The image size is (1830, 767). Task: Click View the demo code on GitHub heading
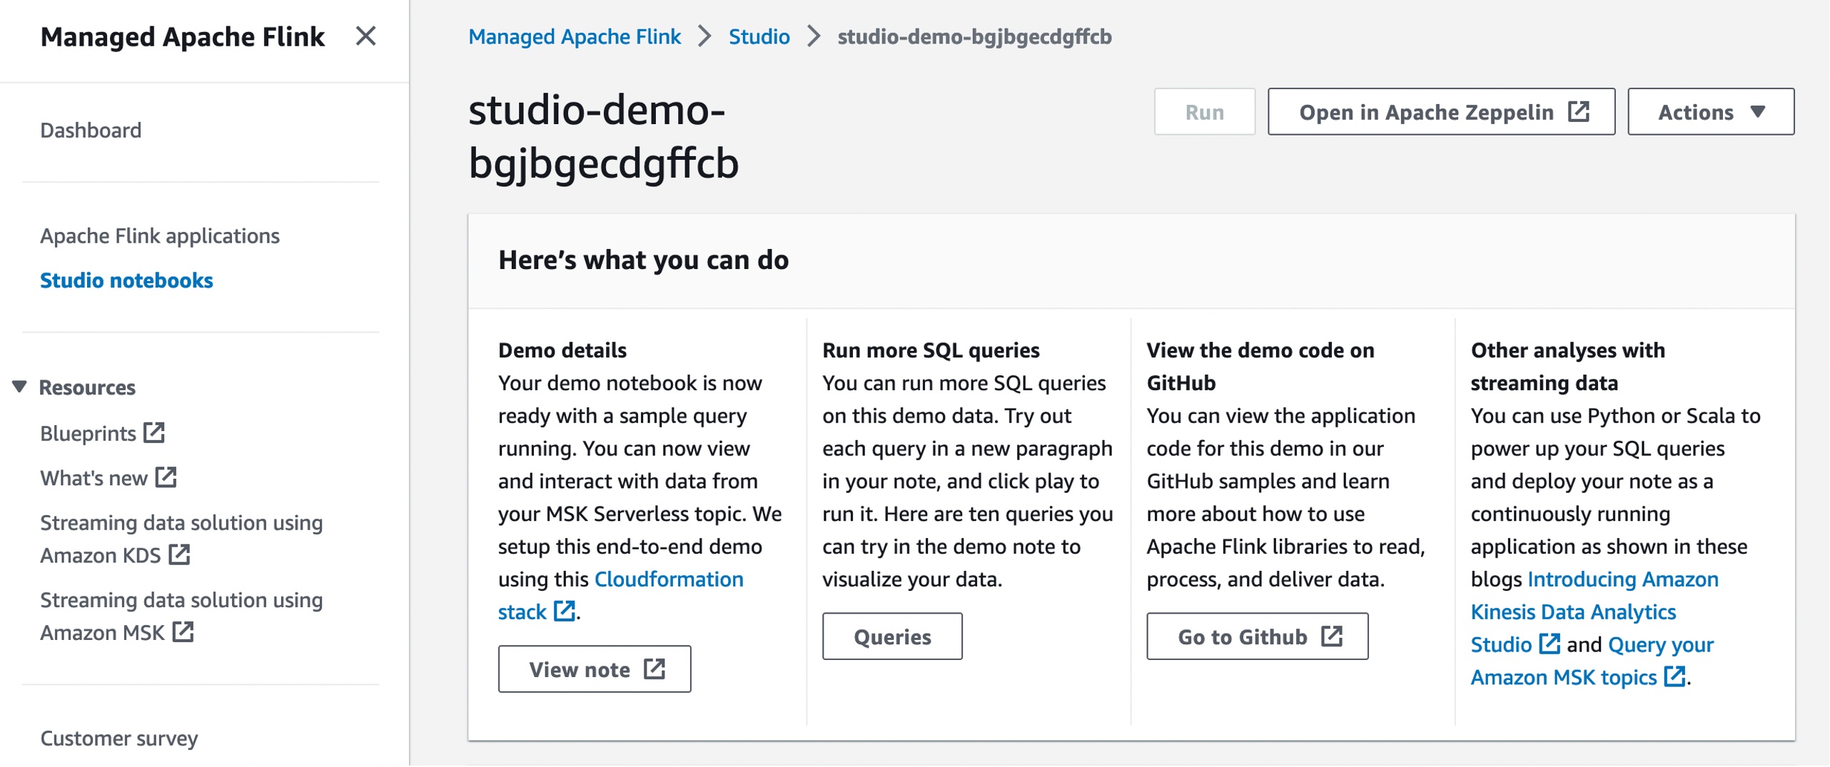[x=1260, y=367]
